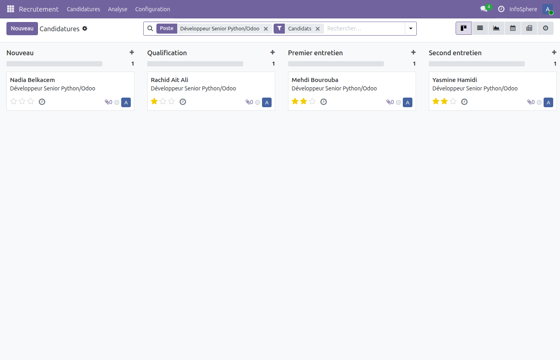Toggle kanban state circle on Nadia Belkacem's card
Viewport: 560px width, 360px height.
pos(116,102)
